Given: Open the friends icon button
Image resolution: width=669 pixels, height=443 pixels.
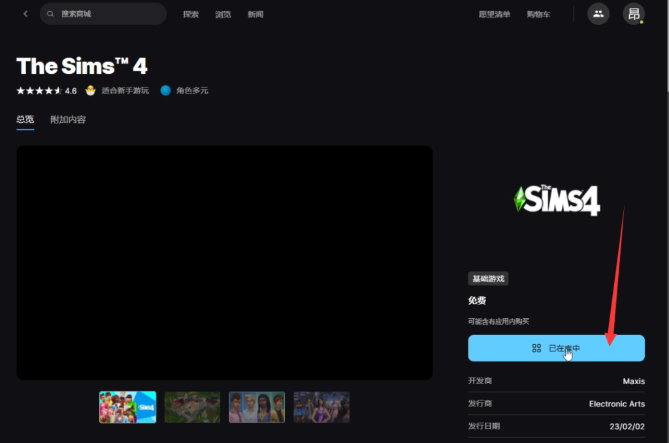Looking at the screenshot, I should (x=598, y=14).
